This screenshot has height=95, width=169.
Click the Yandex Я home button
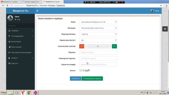[7, 6]
